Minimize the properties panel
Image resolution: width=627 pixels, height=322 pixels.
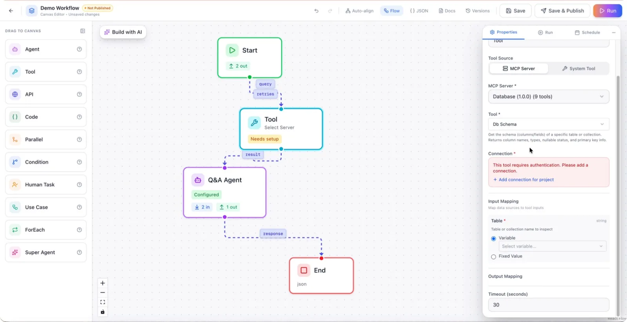(614, 33)
